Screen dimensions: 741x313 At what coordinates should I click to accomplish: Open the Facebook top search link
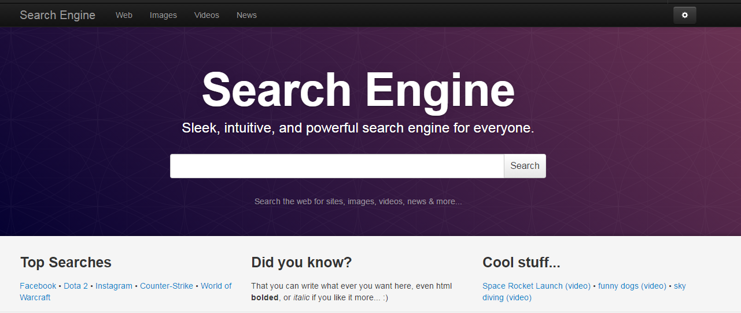pyautogui.click(x=38, y=286)
